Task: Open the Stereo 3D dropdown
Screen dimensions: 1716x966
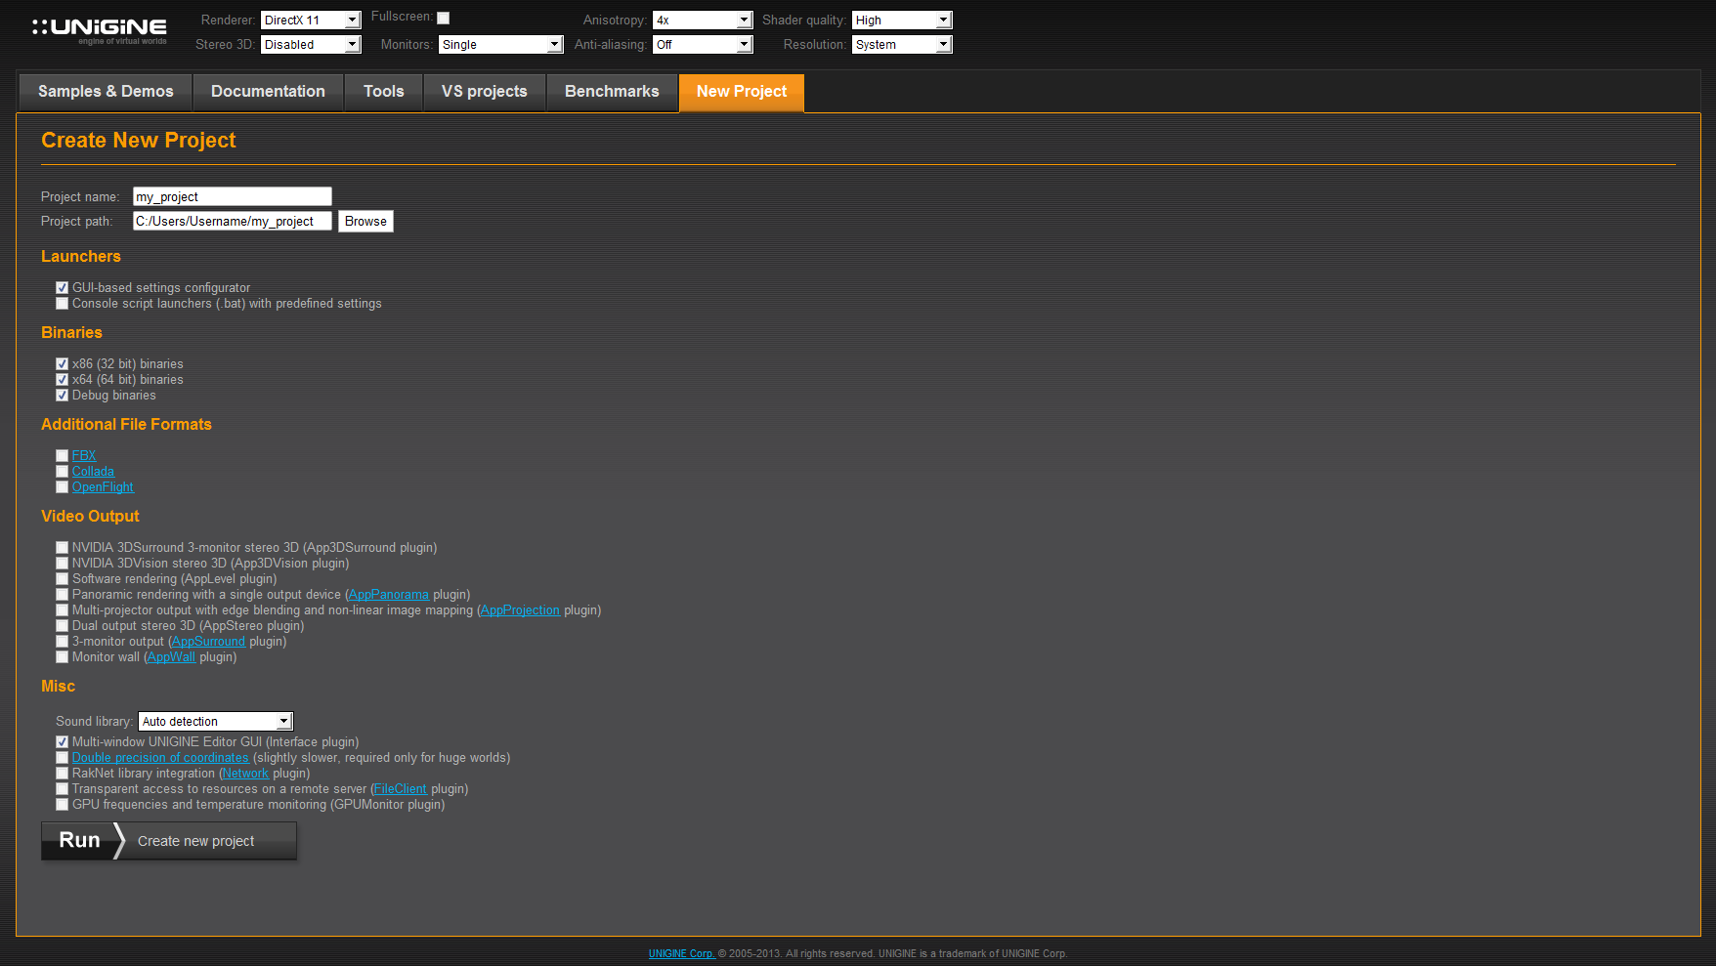Action: [311, 44]
